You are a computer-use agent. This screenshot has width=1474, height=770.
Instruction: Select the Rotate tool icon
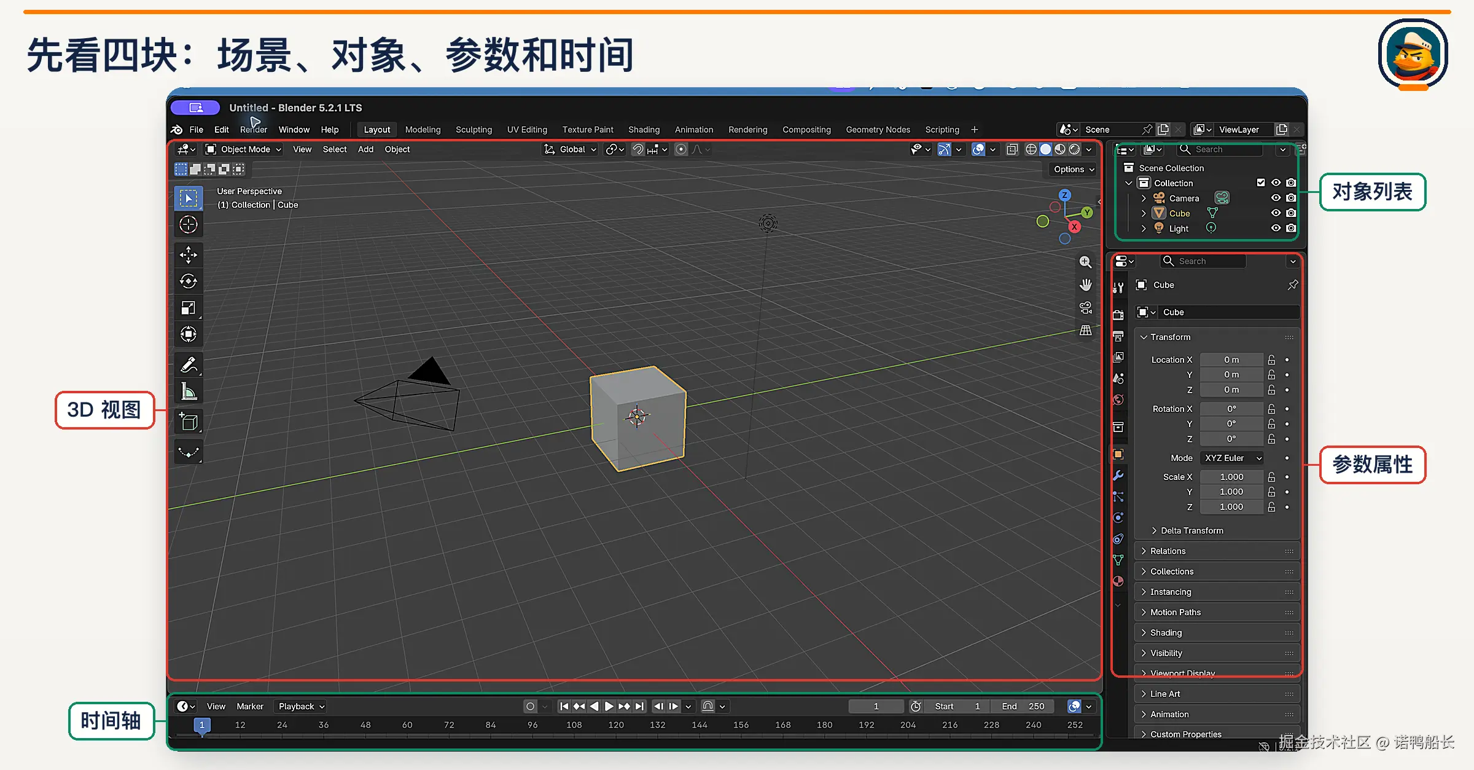click(x=189, y=281)
